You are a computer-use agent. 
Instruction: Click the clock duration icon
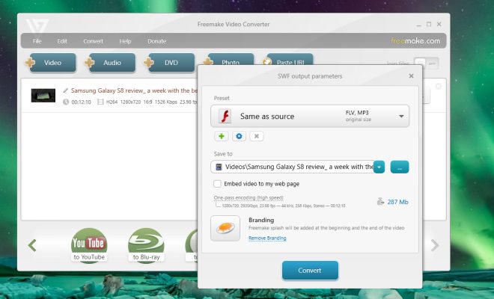coord(66,102)
